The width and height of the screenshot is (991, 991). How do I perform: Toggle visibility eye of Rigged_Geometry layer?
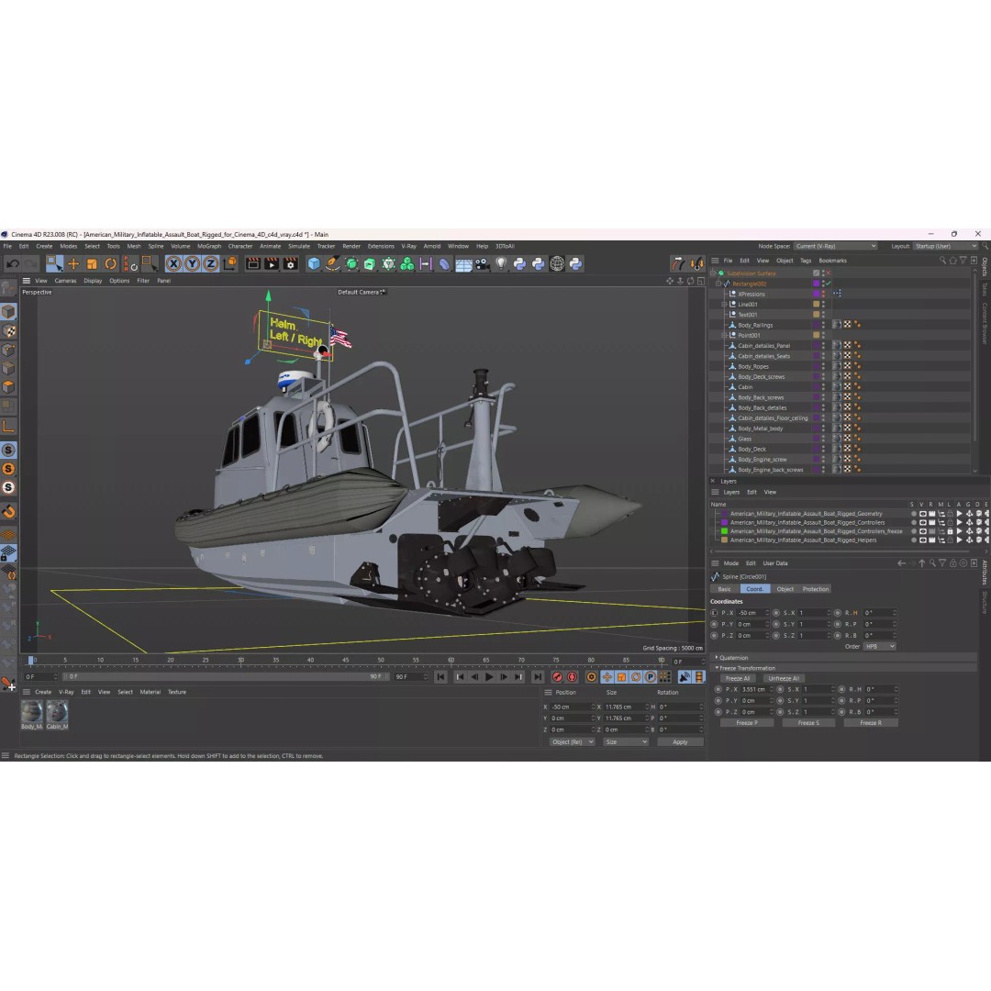click(x=923, y=514)
